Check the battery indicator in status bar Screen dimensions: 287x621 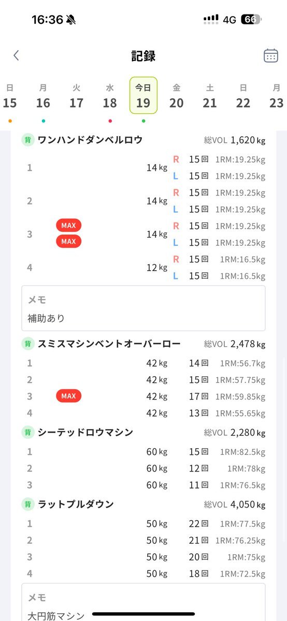252,20
